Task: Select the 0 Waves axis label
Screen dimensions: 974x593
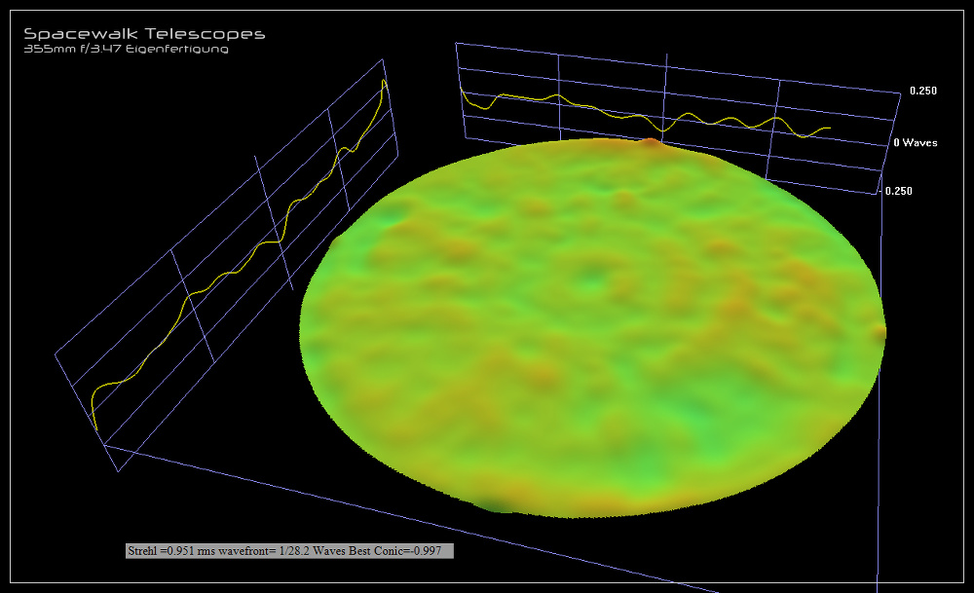Action: [x=916, y=142]
